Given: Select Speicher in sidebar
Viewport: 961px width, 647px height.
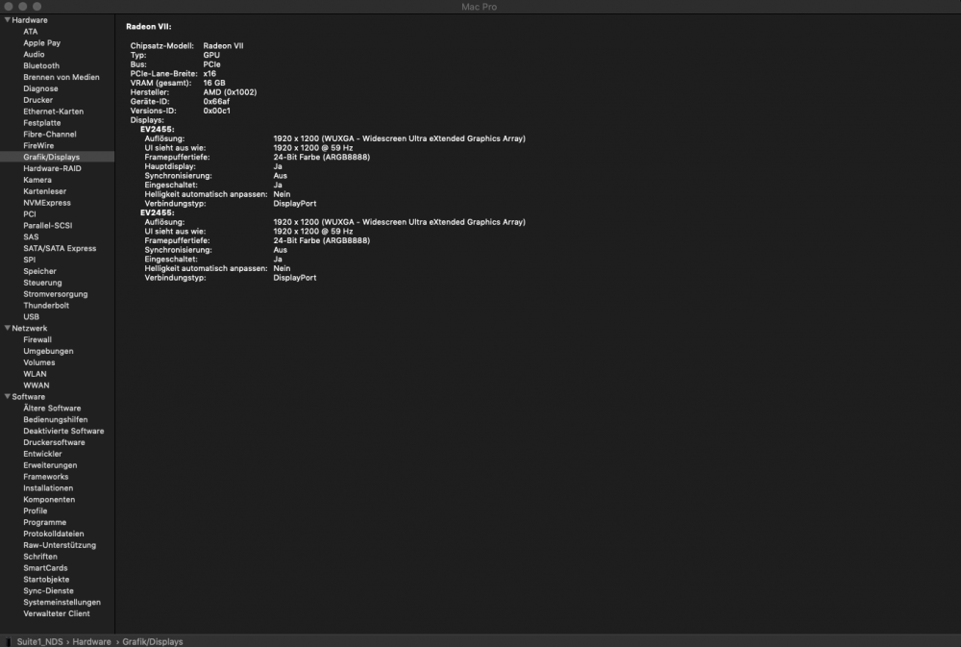Looking at the screenshot, I should (39, 271).
